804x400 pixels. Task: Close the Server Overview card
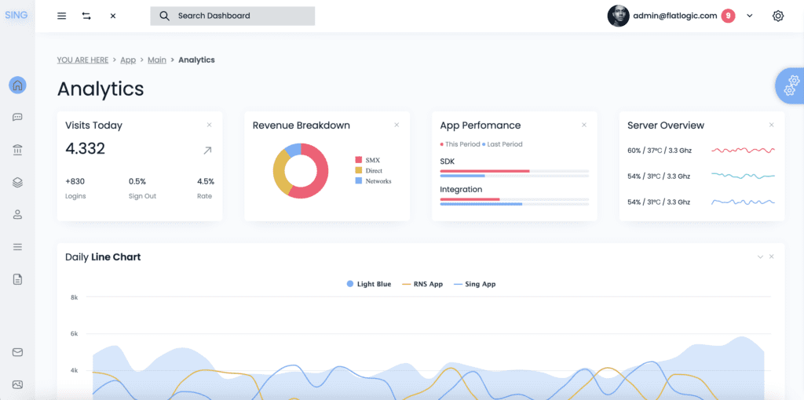click(x=772, y=125)
